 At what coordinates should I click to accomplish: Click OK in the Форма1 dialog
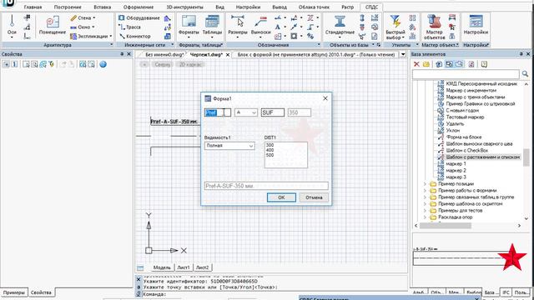point(281,197)
